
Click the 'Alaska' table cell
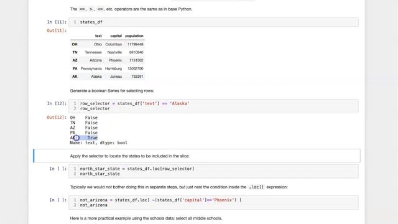click(96, 77)
